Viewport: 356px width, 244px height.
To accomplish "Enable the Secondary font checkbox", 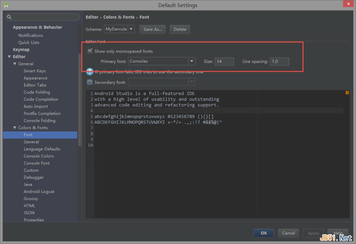I will [x=90, y=82].
